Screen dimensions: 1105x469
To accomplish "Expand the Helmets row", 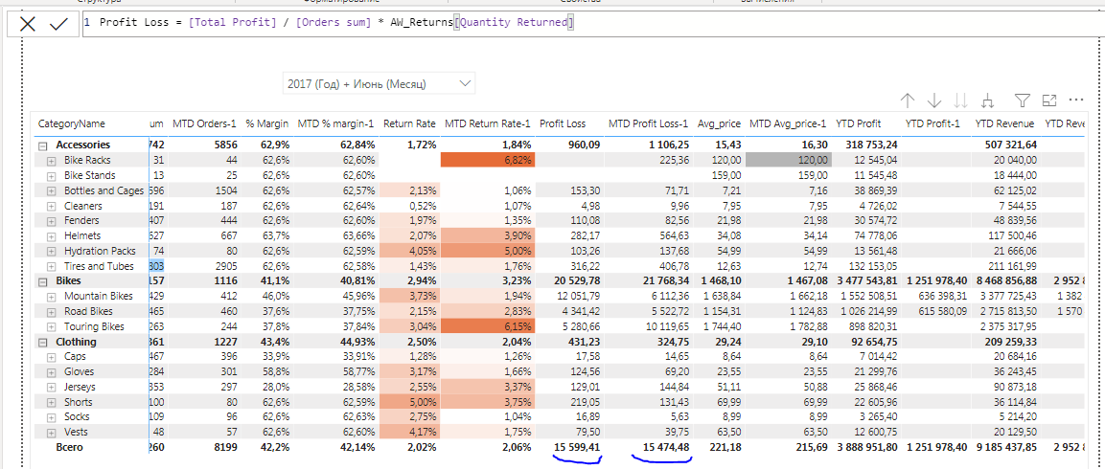I will click(x=51, y=235).
